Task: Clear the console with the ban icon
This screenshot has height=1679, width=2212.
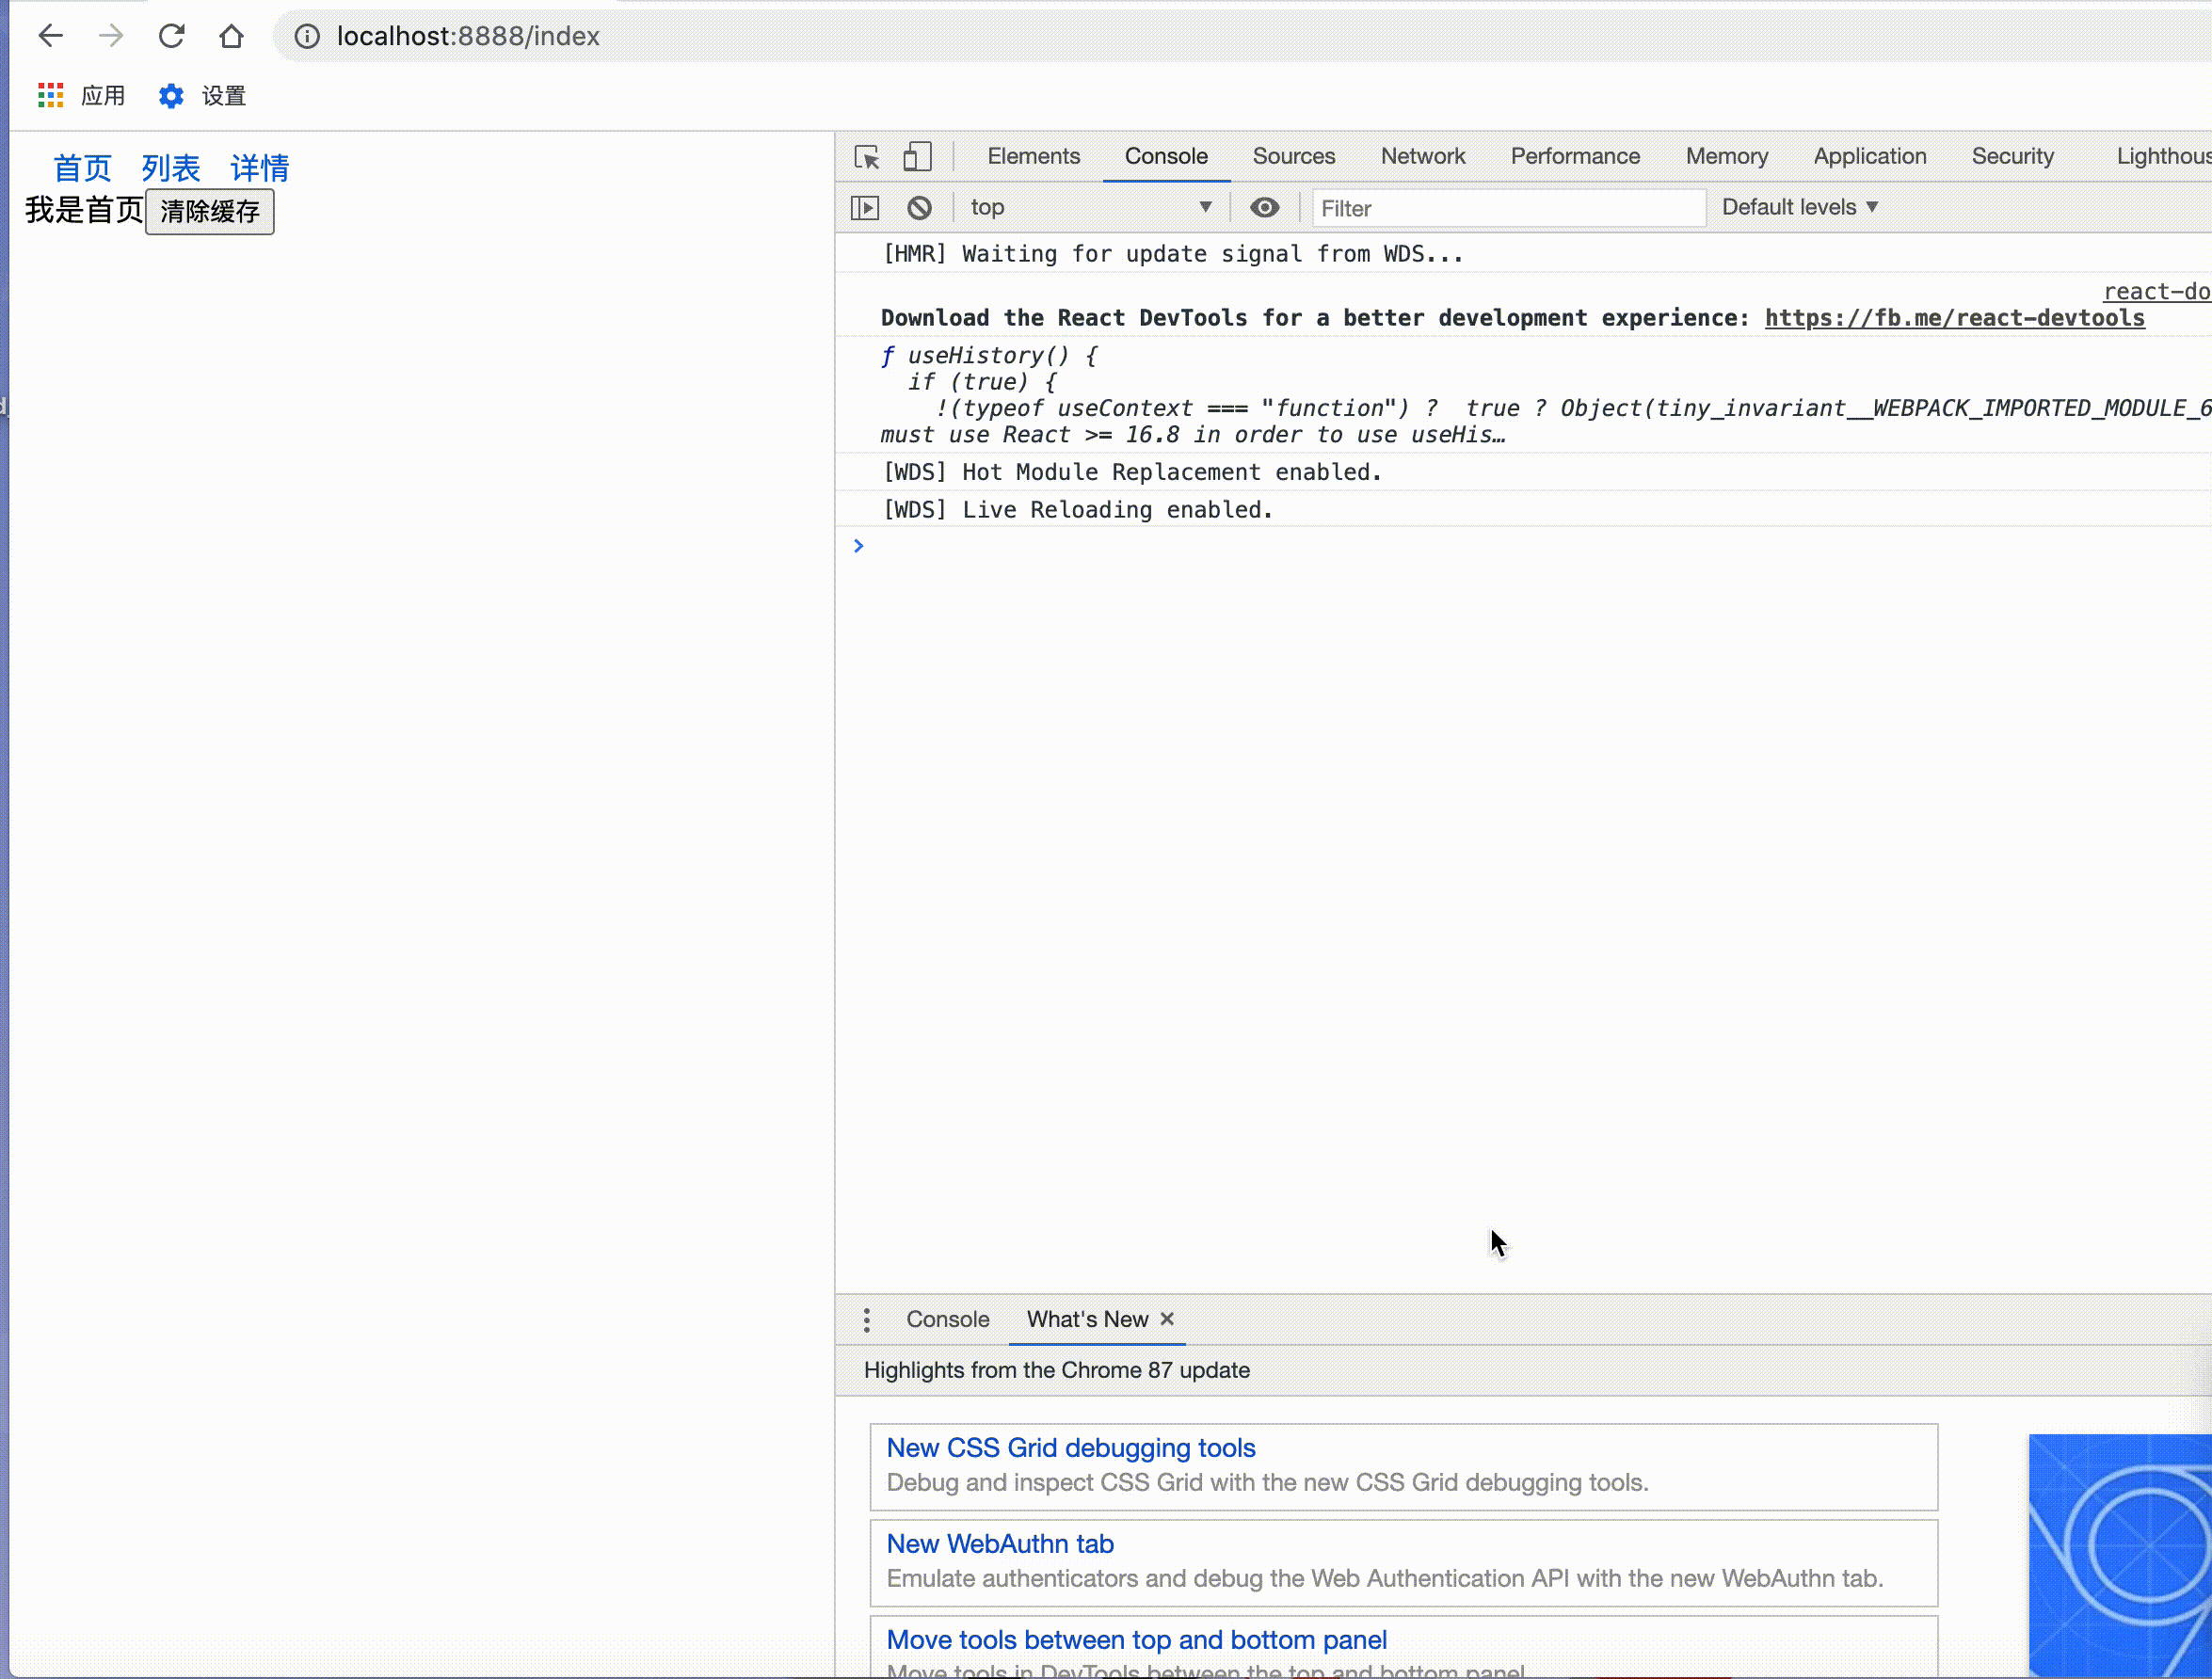Action: pos(919,208)
